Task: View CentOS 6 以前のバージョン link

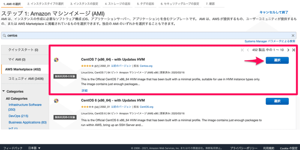Action: (x=121, y=107)
